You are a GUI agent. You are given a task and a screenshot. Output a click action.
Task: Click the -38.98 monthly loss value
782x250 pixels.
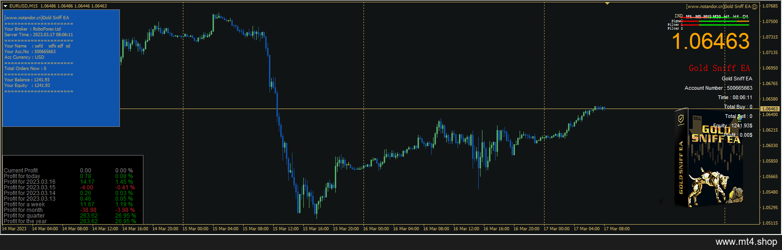(x=88, y=210)
